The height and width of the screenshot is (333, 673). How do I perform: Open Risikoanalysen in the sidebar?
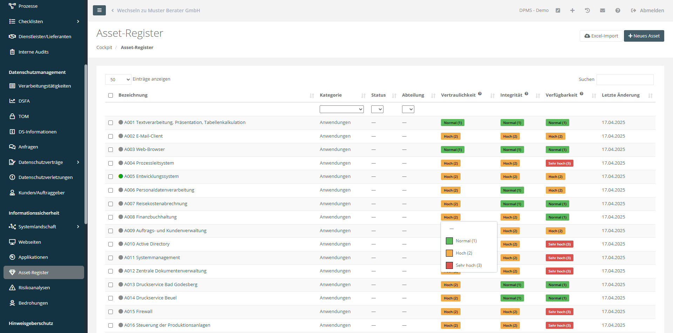pos(34,288)
